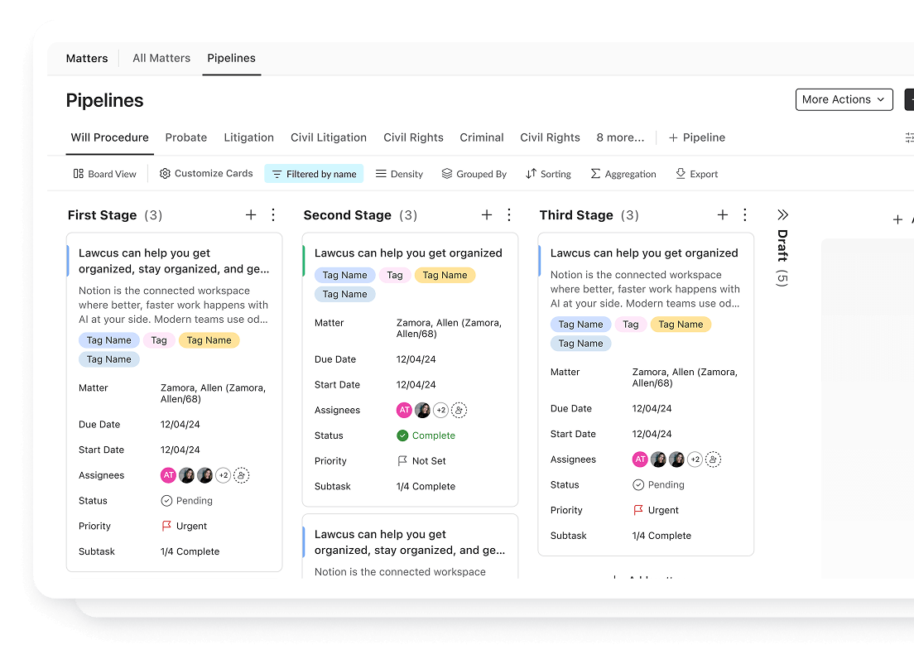Click add-assignee icon on First Stage card

pyautogui.click(x=242, y=475)
